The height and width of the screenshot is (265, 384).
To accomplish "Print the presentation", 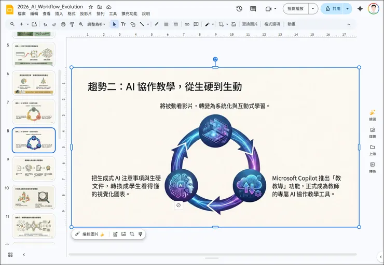I will click(x=63, y=24).
